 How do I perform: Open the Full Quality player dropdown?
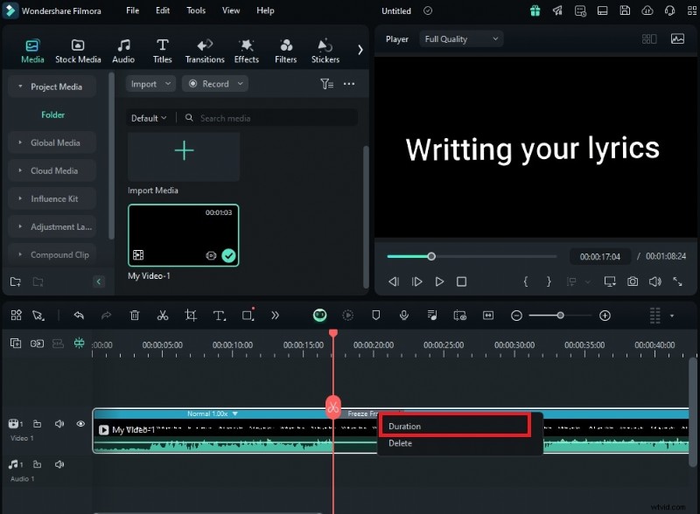[x=461, y=38]
